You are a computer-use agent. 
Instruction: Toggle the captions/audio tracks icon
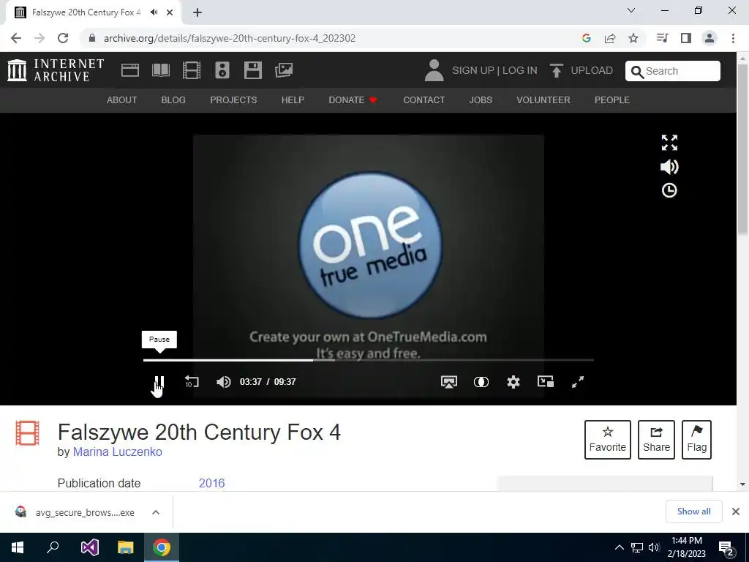click(x=481, y=382)
